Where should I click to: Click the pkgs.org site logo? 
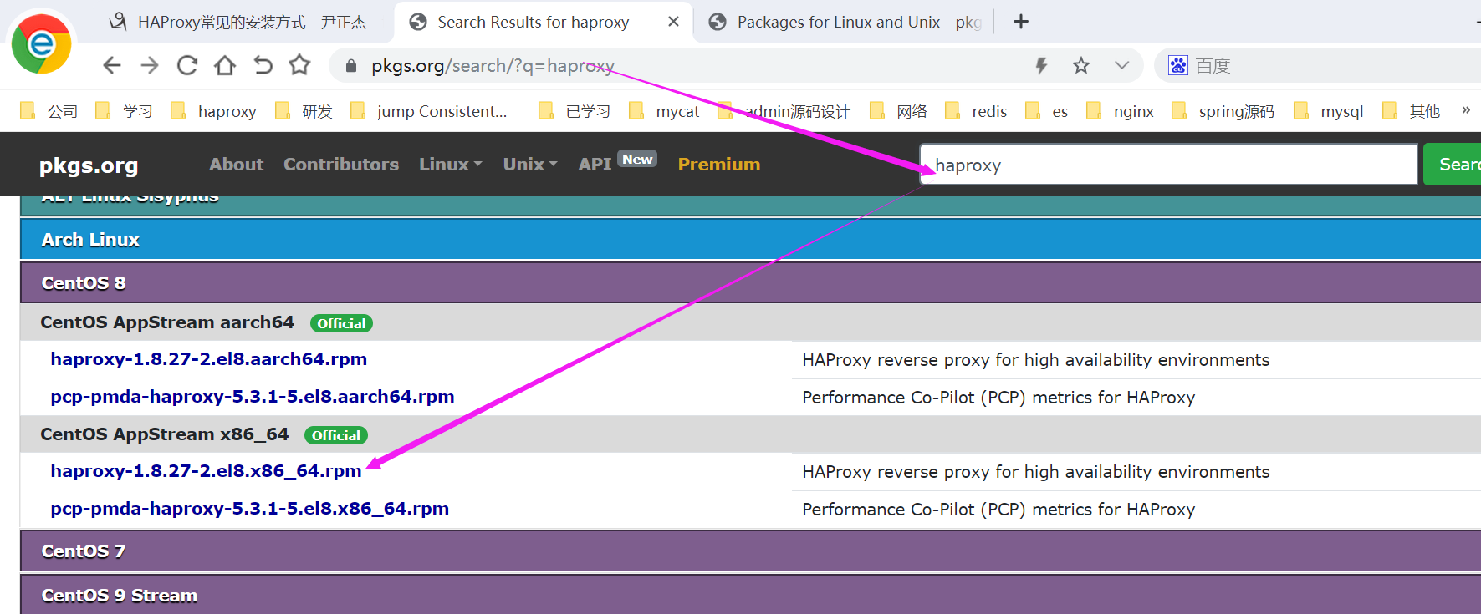89,165
